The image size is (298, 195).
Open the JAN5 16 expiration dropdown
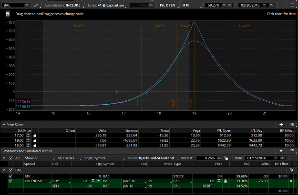134,181
